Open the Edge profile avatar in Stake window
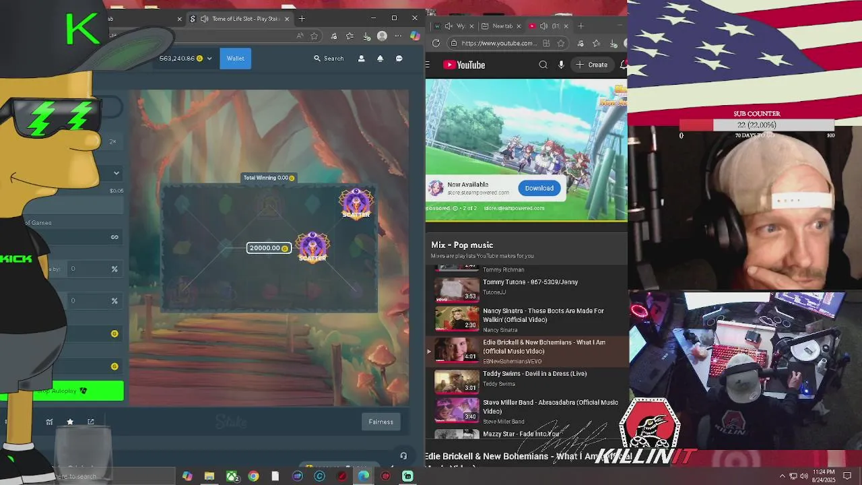 click(x=383, y=36)
